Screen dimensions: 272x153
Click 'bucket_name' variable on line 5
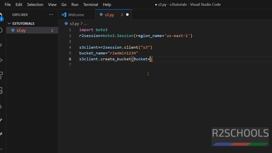pos(92,53)
